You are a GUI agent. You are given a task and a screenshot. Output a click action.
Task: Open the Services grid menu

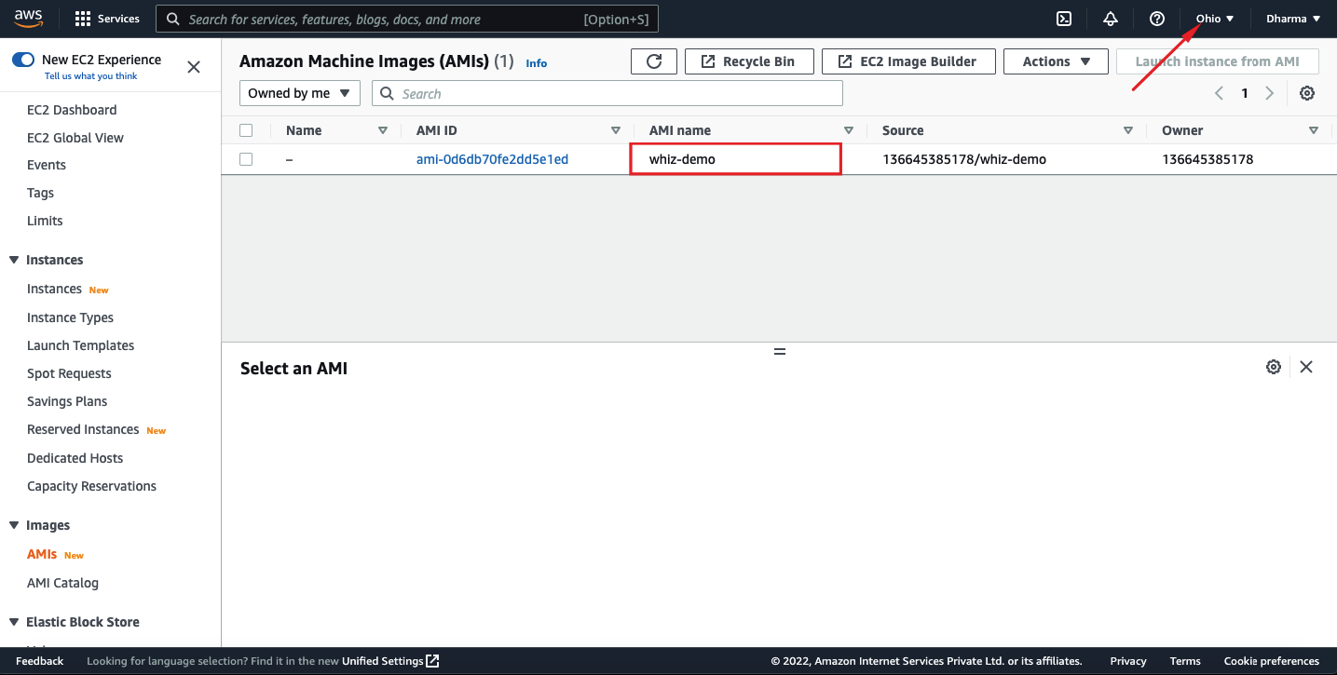pyautogui.click(x=107, y=19)
